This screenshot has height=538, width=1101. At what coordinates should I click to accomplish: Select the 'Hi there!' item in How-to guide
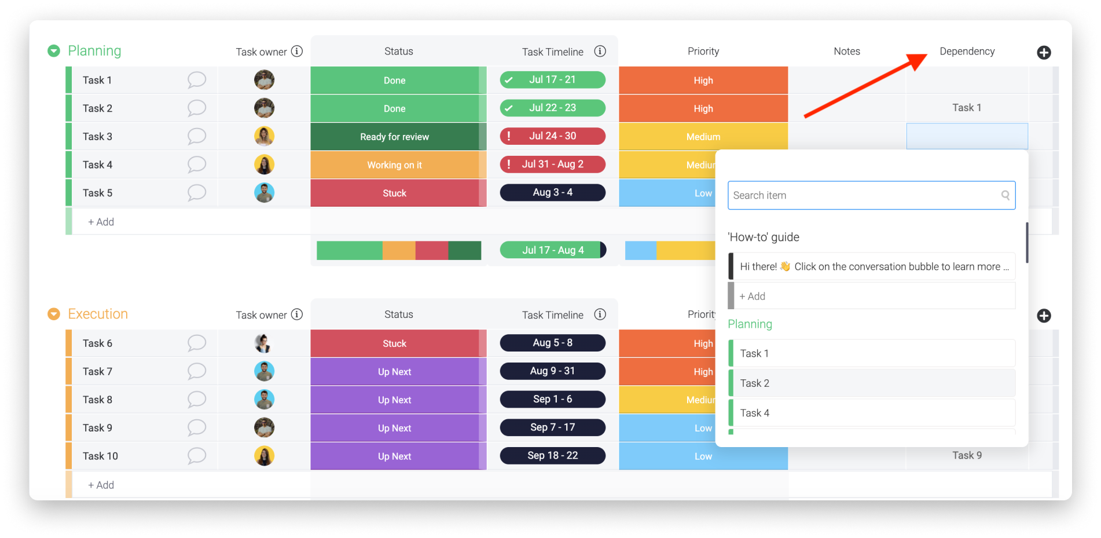click(x=871, y=266)
